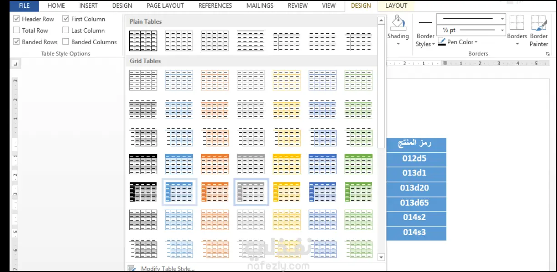The image size is (557, 272).
Task: Click the Borders grid icon
Action: pyautogui.click(x=517, y=23)
